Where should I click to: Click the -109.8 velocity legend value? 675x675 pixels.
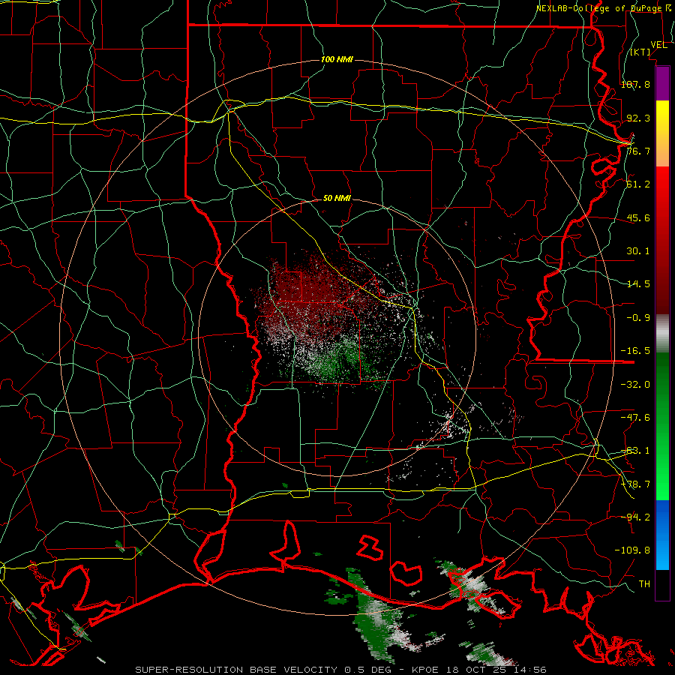(x=632, y=550)
